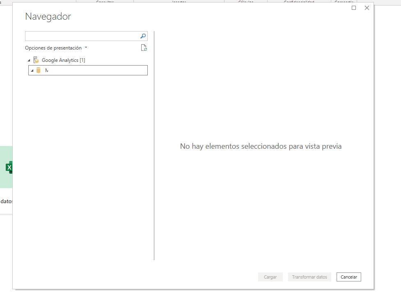Select the Google Analytics [1] tree item
The image size is (401, 304).
[64, 60]
